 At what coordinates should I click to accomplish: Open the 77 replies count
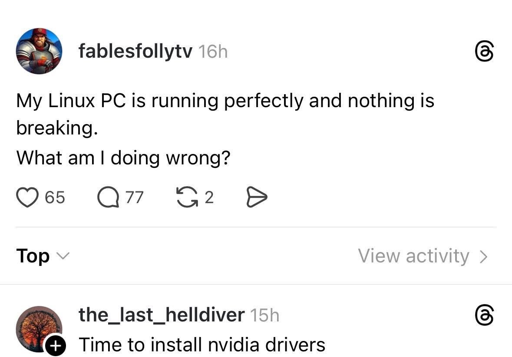(135, 198)
